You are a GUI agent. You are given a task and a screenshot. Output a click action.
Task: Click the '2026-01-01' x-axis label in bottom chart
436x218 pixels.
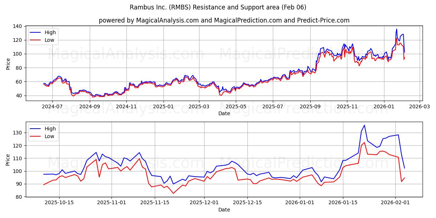tap(300, 203)
